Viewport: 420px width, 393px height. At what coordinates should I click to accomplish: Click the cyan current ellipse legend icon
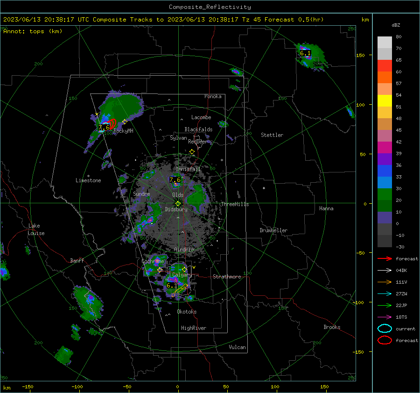tap(385, 329)
